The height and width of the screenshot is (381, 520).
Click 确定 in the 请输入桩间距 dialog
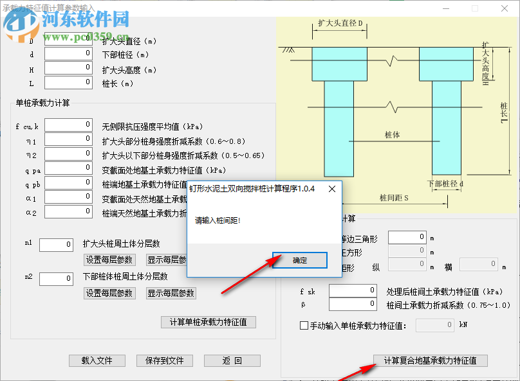[299, 260]
